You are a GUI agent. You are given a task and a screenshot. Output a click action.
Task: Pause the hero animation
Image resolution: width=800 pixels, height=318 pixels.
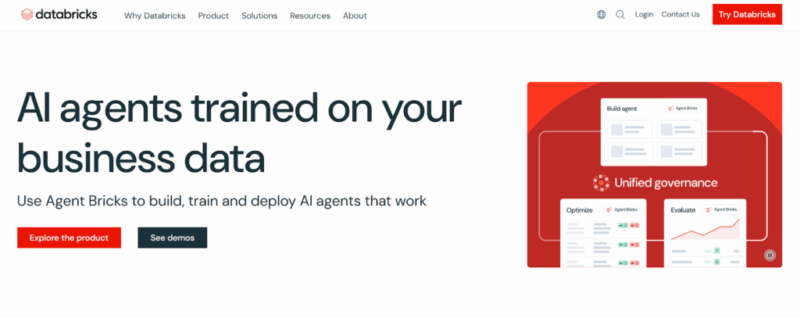tap(770, 255)
